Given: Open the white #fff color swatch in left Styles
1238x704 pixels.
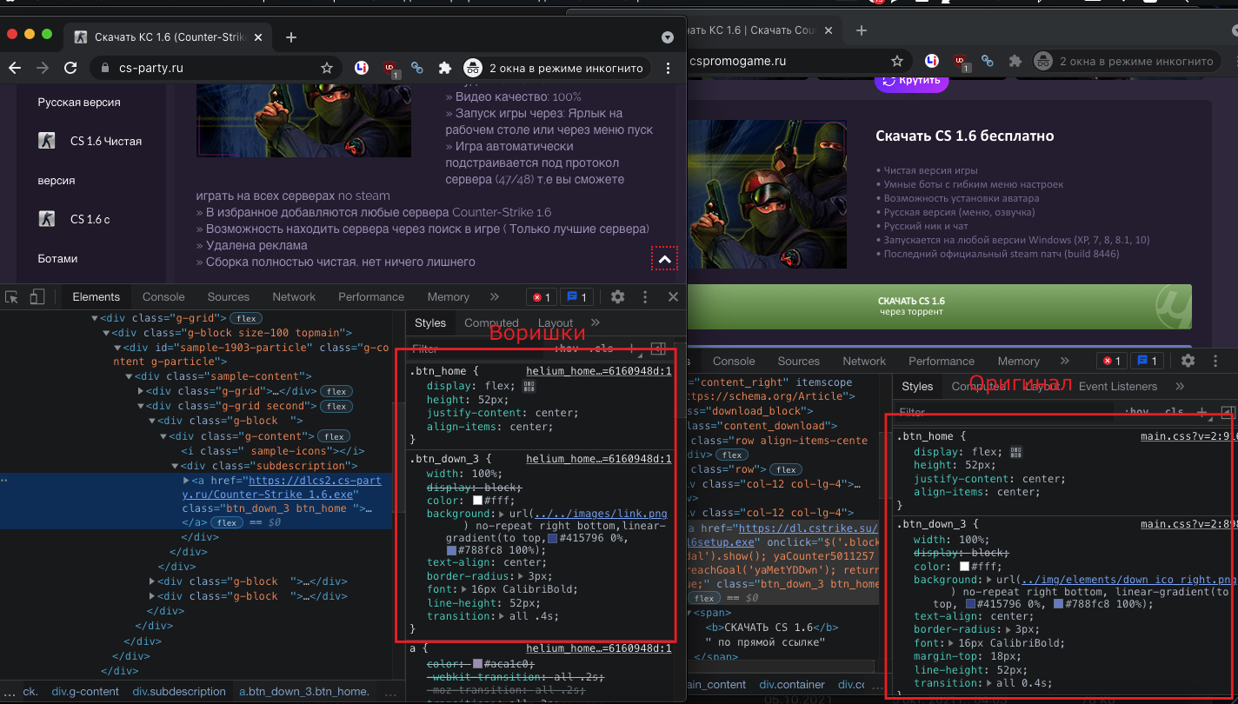Looking at the screenshot, I should pos(477,501).
